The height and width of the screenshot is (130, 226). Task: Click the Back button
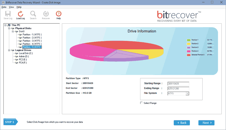(182, 123)
